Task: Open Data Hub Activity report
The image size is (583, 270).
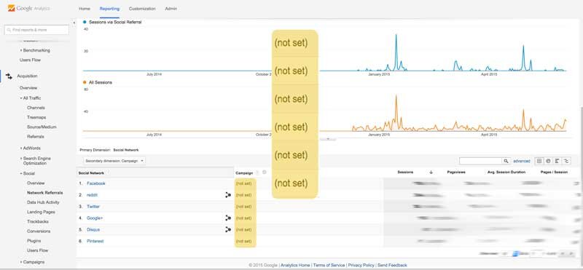Action: click(43, 202)
